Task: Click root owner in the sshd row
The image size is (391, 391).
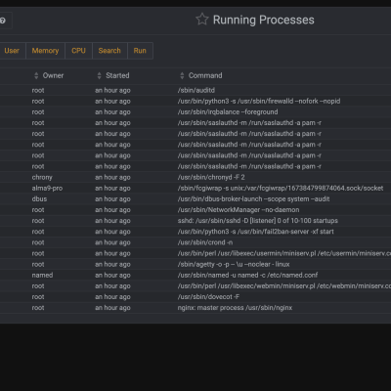Action: coord(38,221)
